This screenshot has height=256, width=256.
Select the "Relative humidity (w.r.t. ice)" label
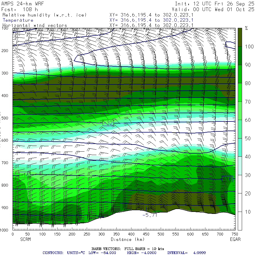coord(44,15)
